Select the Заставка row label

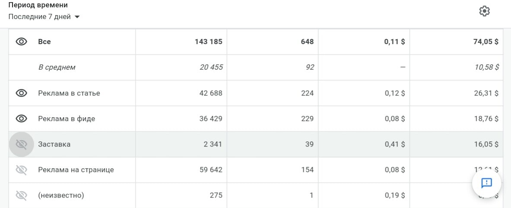click(x=54, y=144)
